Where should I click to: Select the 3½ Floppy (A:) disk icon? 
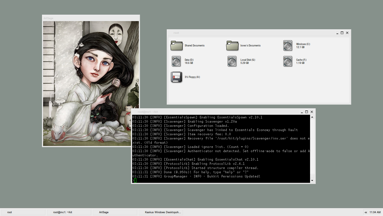click(x=177, y=77)
